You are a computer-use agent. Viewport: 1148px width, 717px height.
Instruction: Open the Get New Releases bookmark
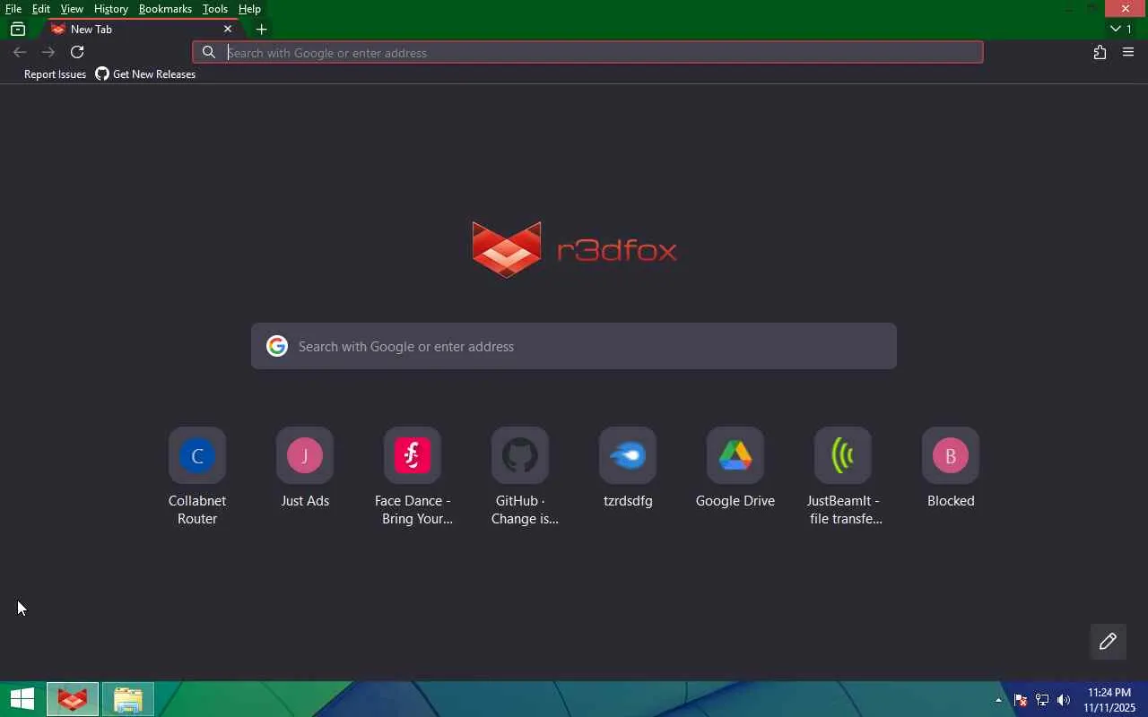point(145,74)
